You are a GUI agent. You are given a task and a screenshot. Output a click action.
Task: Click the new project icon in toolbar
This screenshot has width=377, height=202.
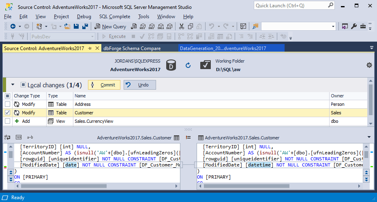point(39,26)
